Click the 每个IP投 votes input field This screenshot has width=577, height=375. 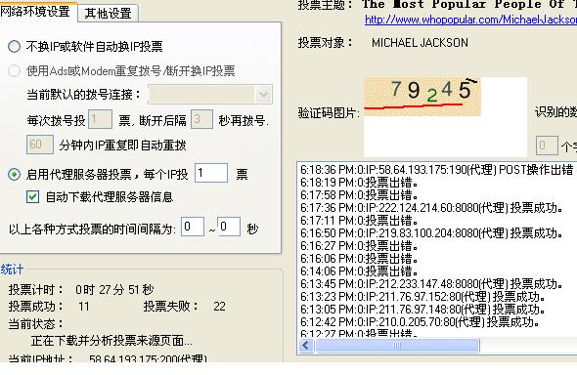(x=211, y=173)
